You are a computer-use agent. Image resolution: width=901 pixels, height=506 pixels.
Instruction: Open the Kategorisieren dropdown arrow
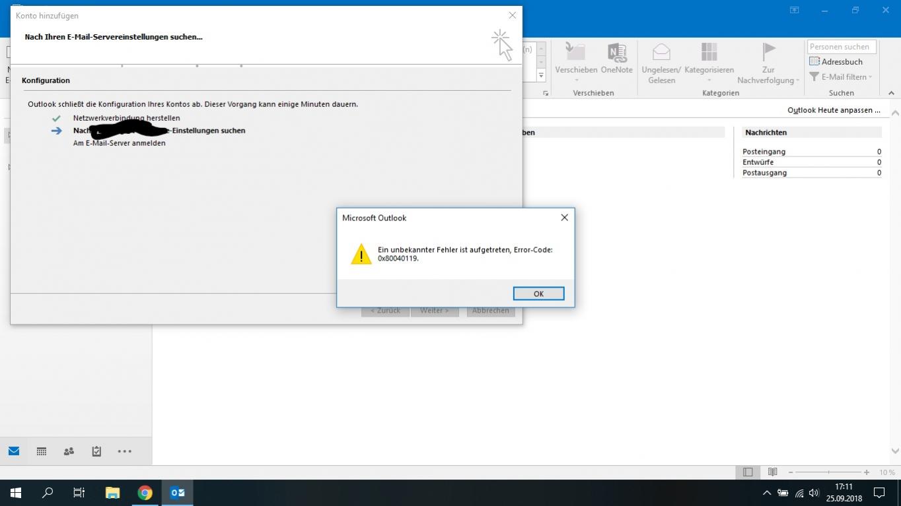(709, 80)
